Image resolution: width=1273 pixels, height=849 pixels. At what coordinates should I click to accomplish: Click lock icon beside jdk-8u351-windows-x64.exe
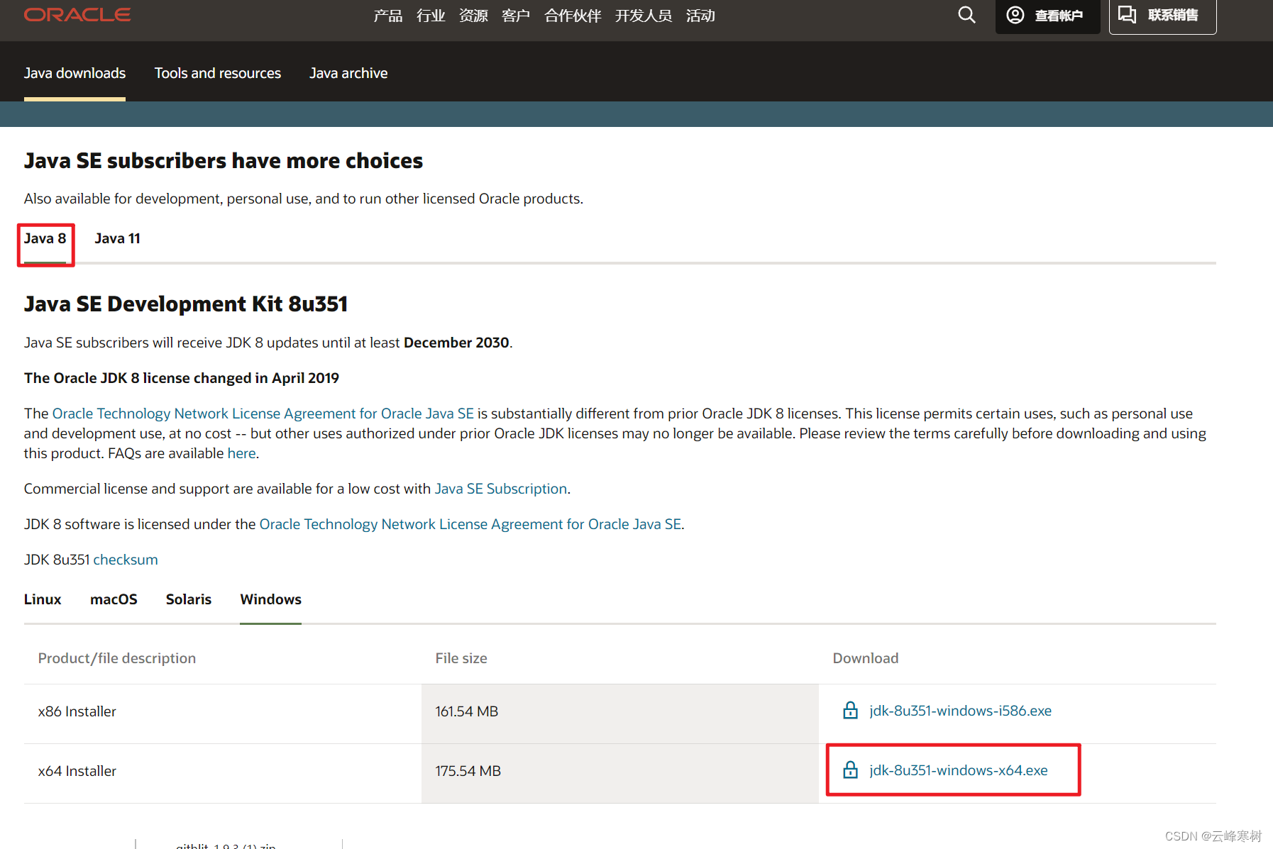(850, 770)
